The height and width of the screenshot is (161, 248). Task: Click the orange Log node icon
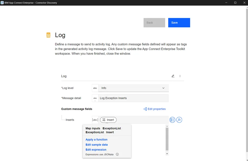(48, 35)
